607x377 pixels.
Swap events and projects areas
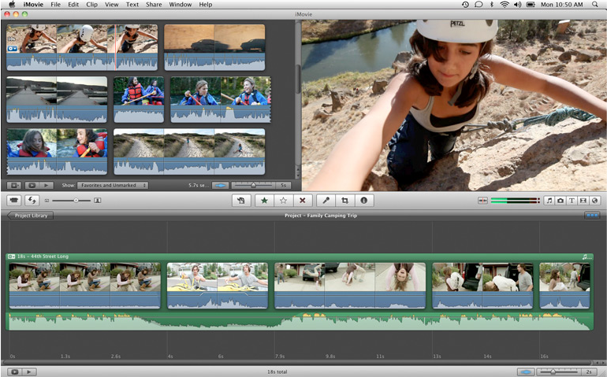(x=32, y=201)
